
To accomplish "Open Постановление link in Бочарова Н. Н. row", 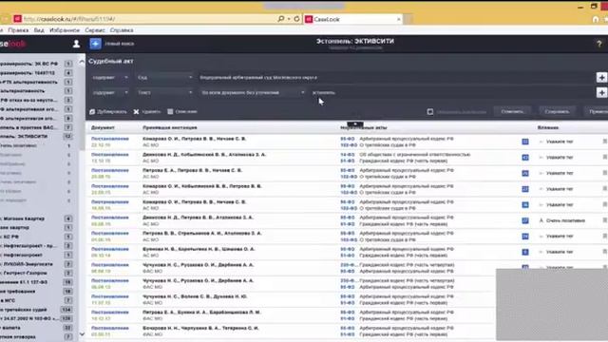I will [110, 328].
